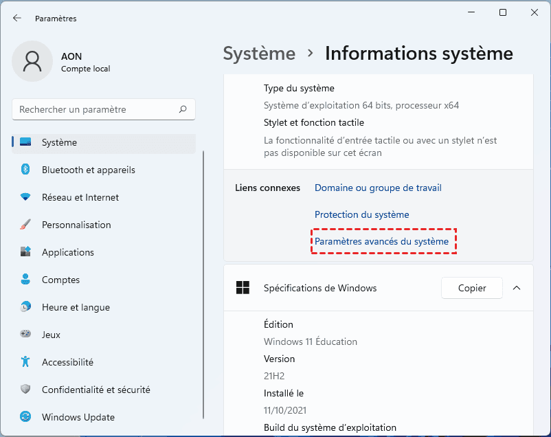Open Protection du système link
This screenshot has width=551, height=437.
[361, 214]
